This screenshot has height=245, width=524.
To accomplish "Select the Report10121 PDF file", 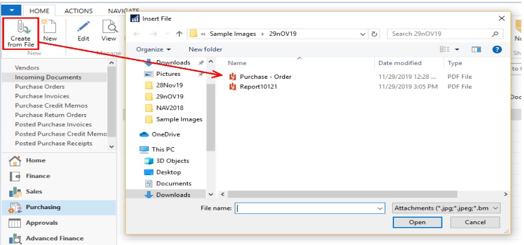I will [x=259, y=87].
